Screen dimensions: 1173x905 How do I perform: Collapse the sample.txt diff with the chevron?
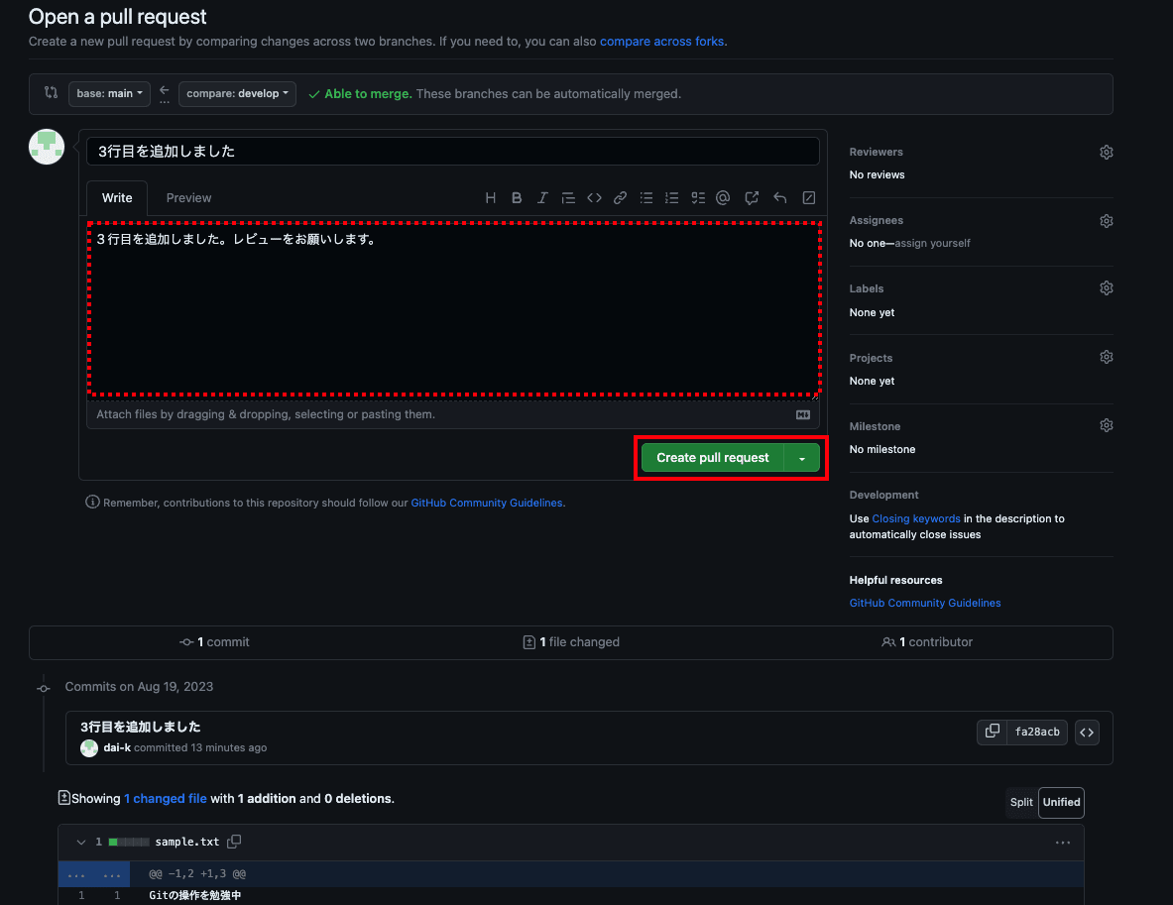point(80,843)
